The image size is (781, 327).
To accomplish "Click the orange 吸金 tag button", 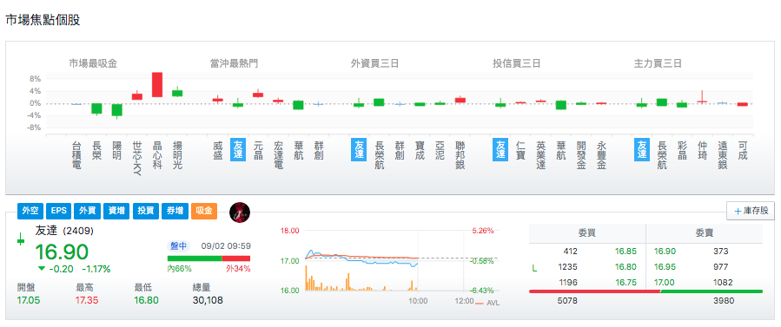I will pos(203,212).
